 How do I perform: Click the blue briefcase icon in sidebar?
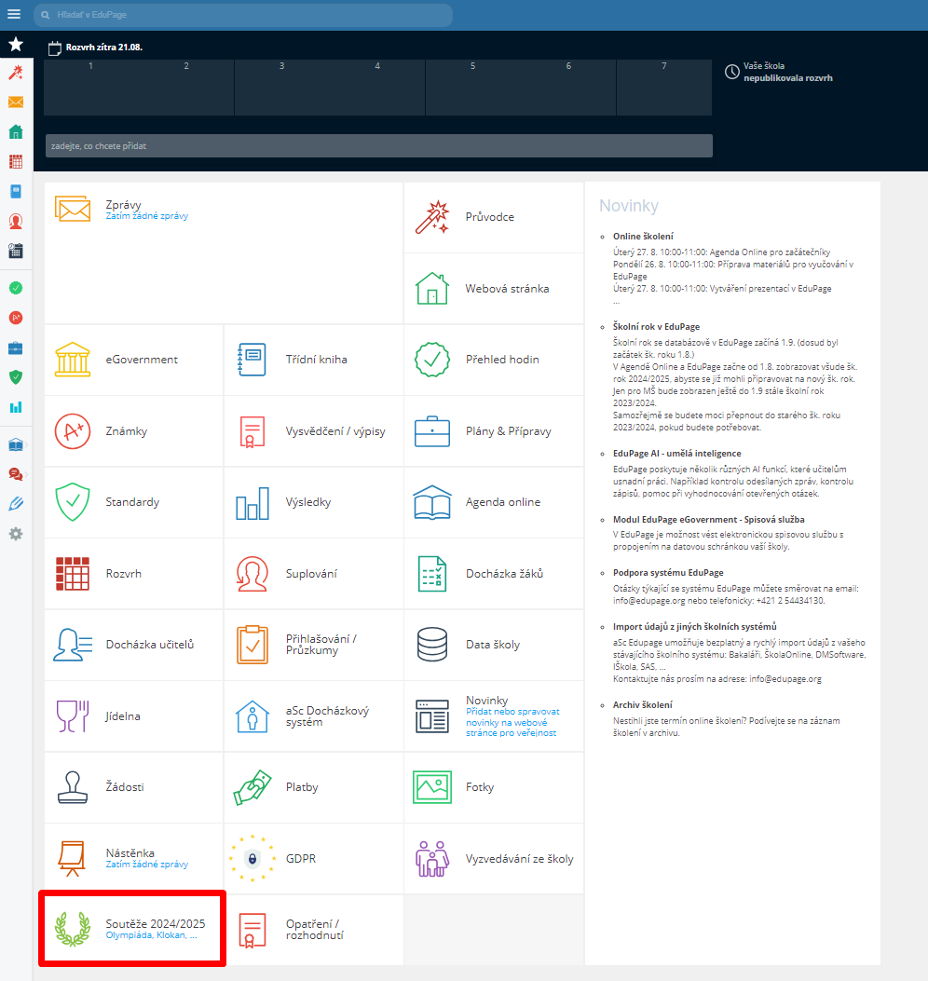point(16,347)
